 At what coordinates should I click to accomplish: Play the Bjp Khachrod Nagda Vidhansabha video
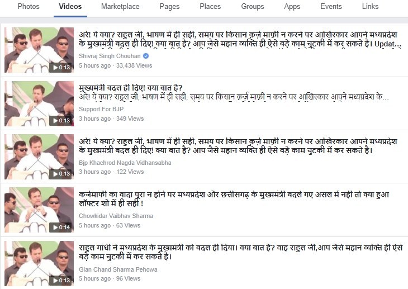tap(39, 157)
